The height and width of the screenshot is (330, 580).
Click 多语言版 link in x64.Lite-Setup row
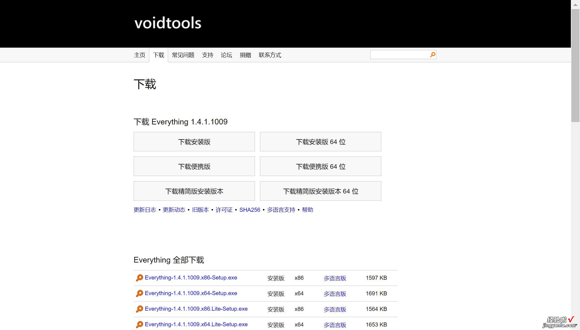(335, 325)
